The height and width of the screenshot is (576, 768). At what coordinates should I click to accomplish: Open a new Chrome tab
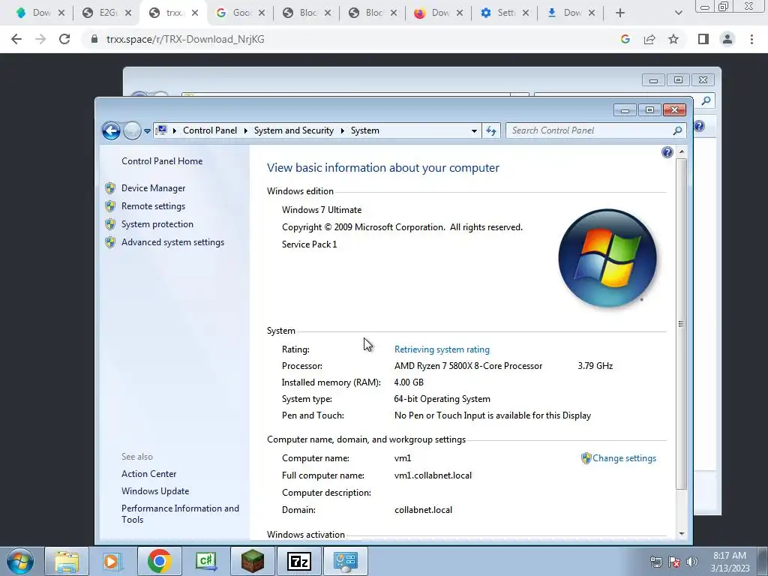coord(620,13)
